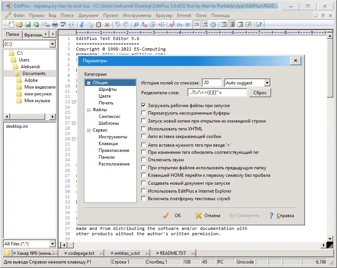The width and height of the screenshot is (337, 268).
Task: Click the Redo arrow icon
Action: 126,25
